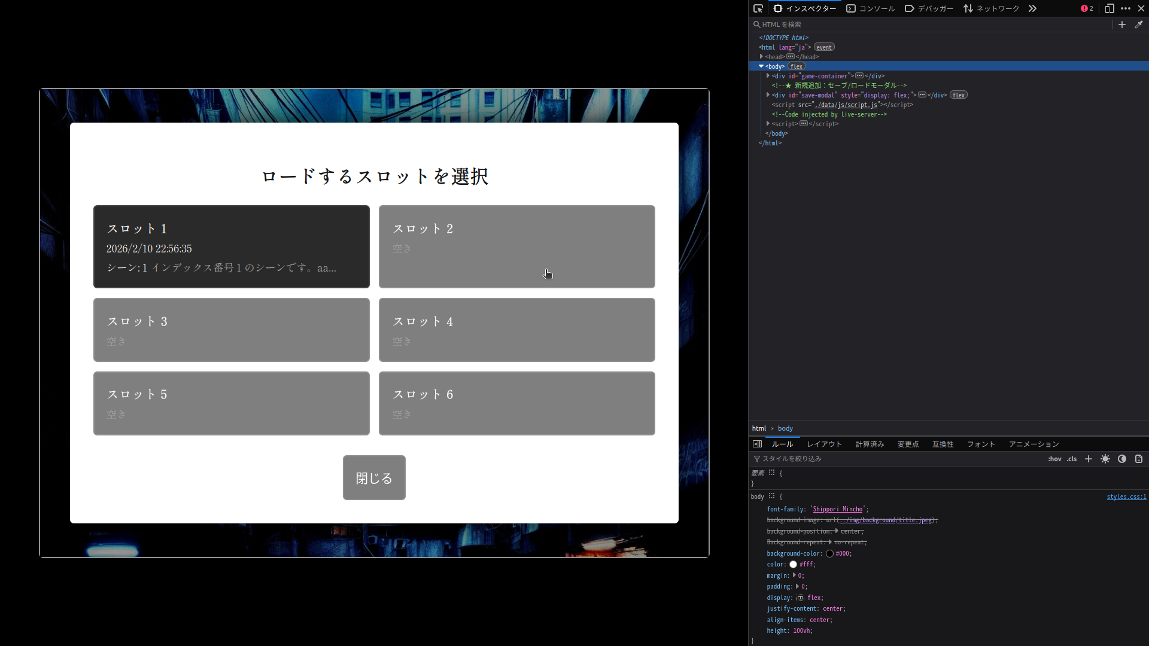1149x646 pixels.
Task: Open responsive design mode icon
Action: pos(1109,8)
